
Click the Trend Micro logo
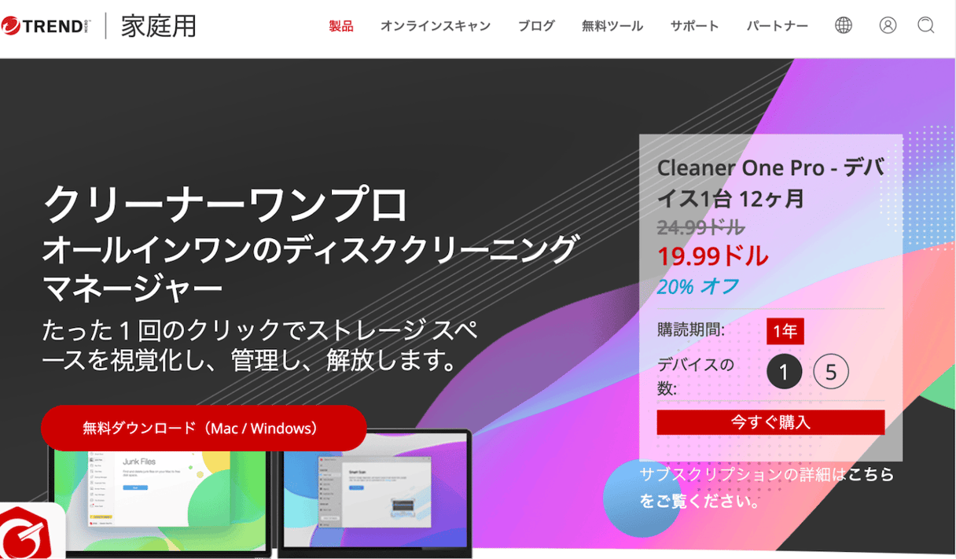point(44,24)
